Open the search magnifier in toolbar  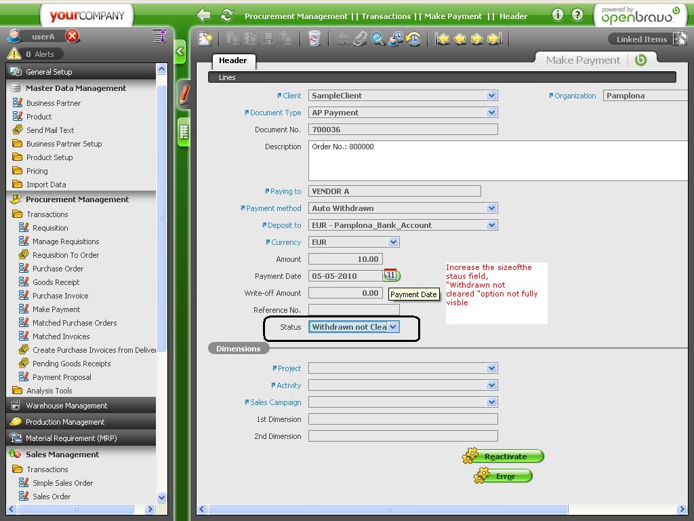tap(378, 39)
